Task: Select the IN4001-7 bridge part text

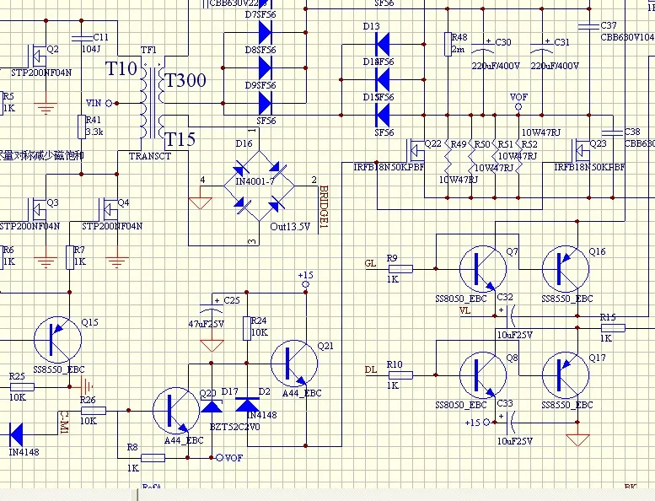Action: click(x=255, y=181)
